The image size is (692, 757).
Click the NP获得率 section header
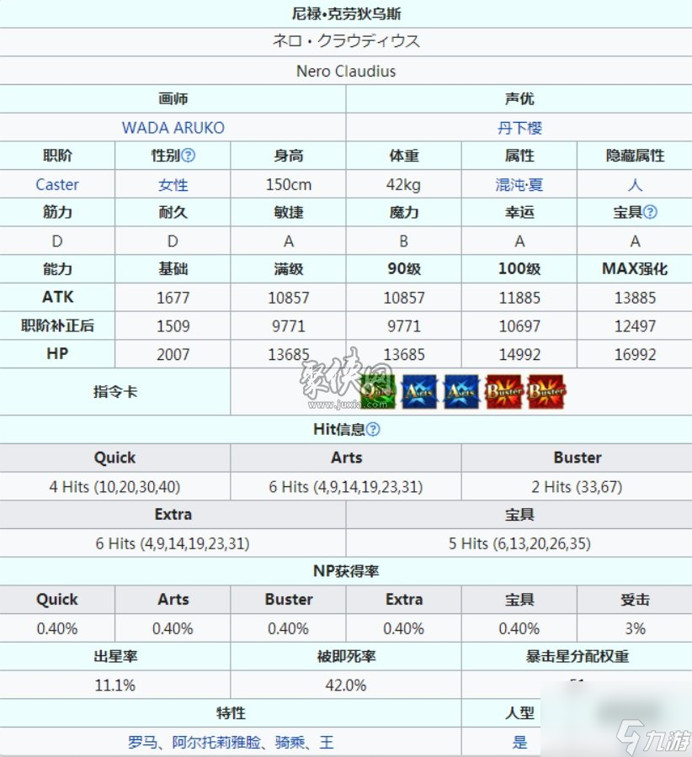click(346, 571)
